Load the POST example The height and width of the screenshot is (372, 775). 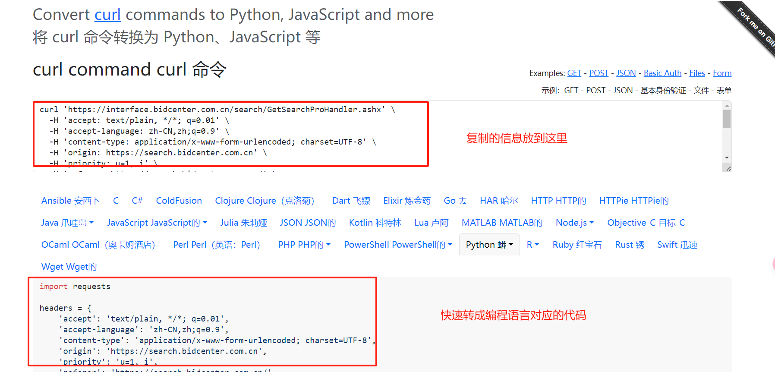599,73
